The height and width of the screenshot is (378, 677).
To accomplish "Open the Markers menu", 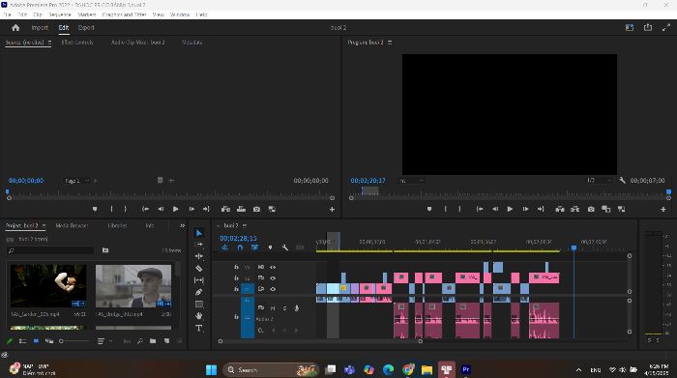I will 87,15.
